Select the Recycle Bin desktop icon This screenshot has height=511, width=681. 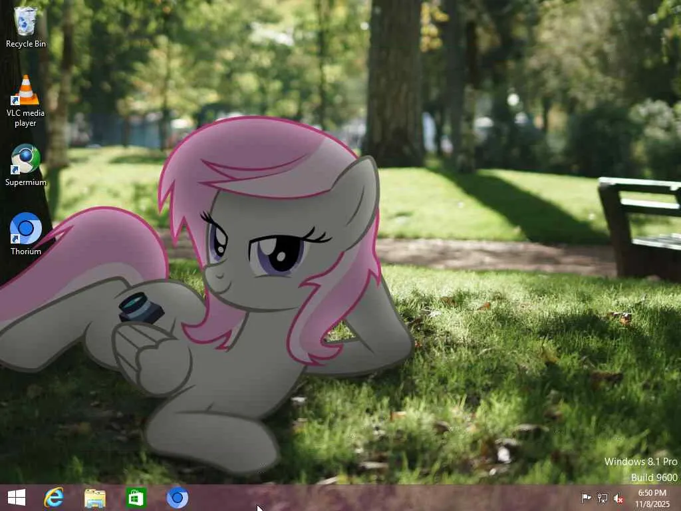26,27
